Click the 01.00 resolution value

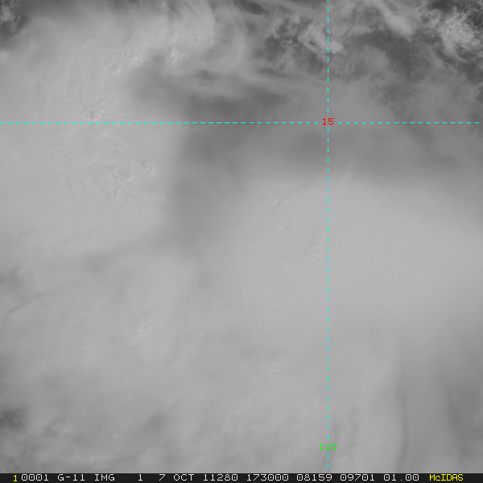[402, 477]
